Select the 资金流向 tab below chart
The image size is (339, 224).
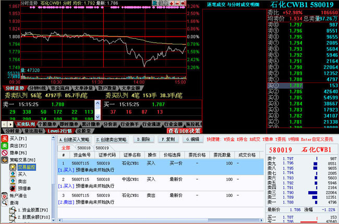[60, 88]
